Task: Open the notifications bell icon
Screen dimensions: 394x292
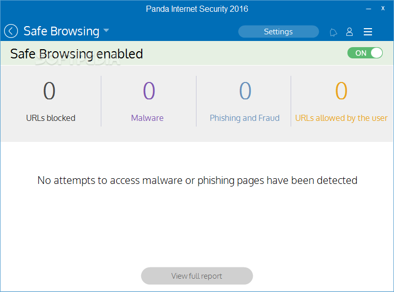Action: 333,32
